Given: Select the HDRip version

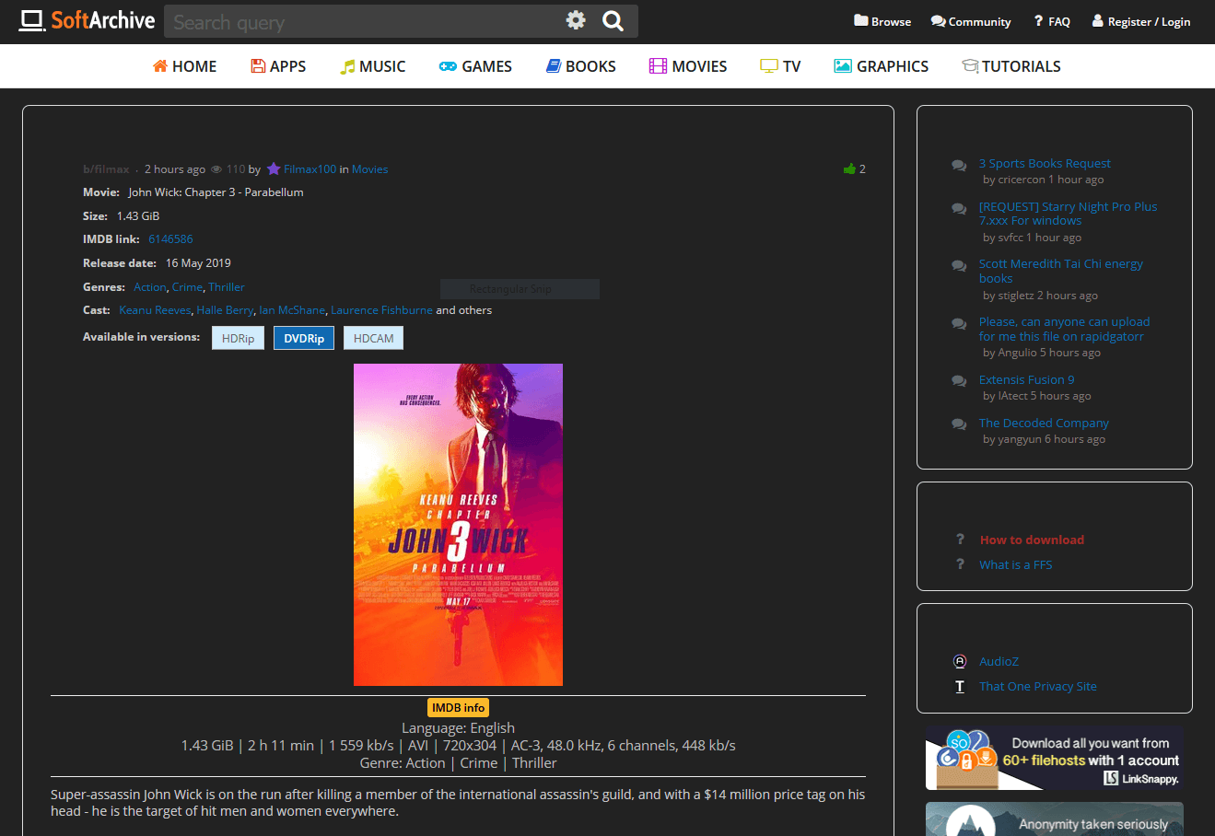Looking at the screenshot, I should [238, 338].
